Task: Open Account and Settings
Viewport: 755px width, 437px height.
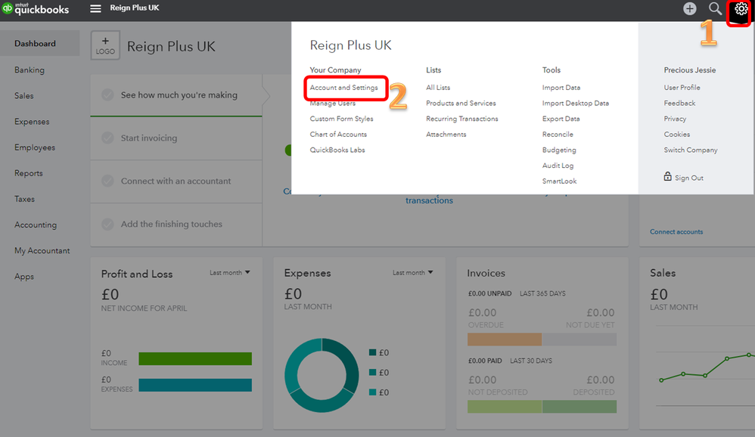Action: point(343,88)
